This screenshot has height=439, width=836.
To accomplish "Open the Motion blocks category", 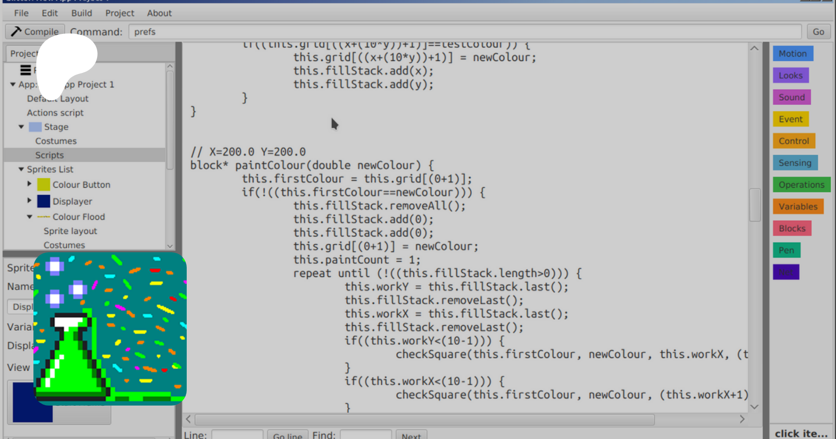I will [792, 53].
